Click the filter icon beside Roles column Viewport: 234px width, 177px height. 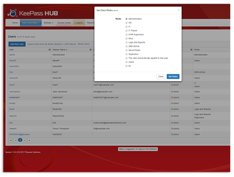pyautogui.click(x=191, y=50)
